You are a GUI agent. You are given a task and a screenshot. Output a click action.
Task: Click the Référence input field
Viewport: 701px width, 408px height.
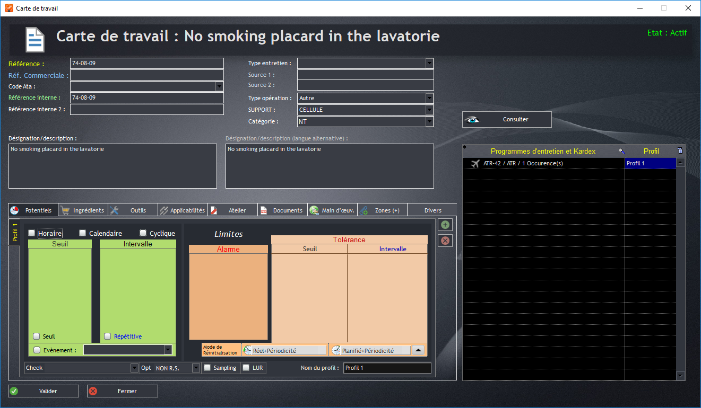[147, 64]
